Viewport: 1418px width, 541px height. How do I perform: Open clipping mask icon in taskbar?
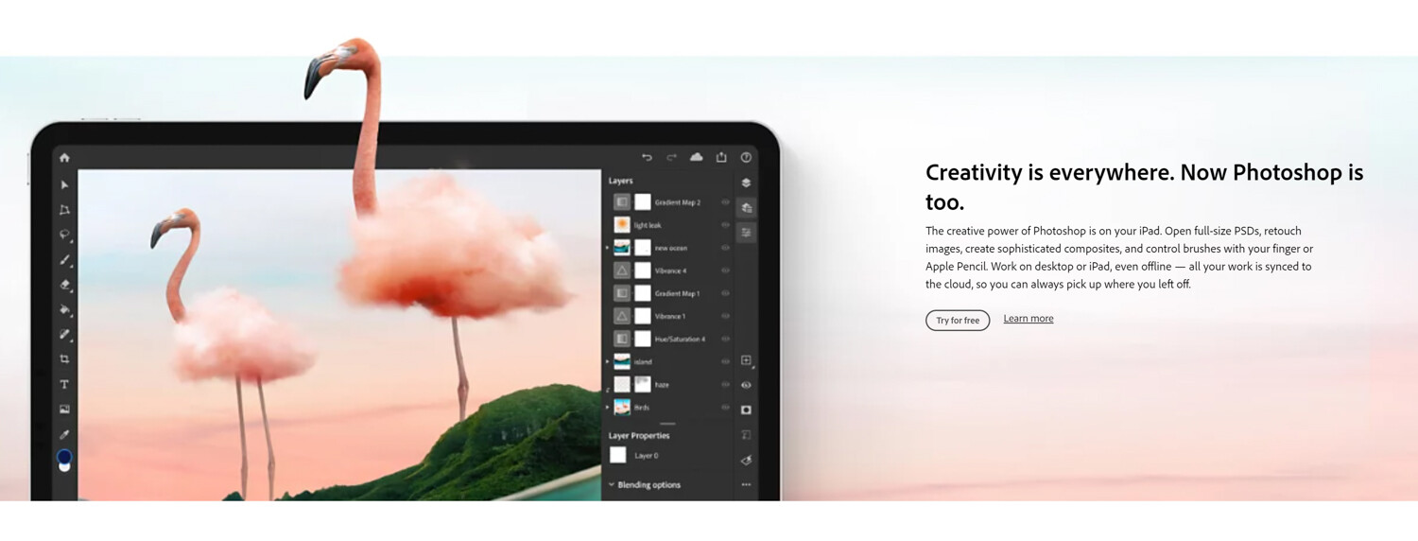tap(746, 435)
